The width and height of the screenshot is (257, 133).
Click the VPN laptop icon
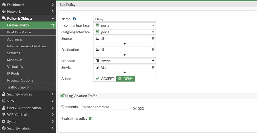(4, 101)
